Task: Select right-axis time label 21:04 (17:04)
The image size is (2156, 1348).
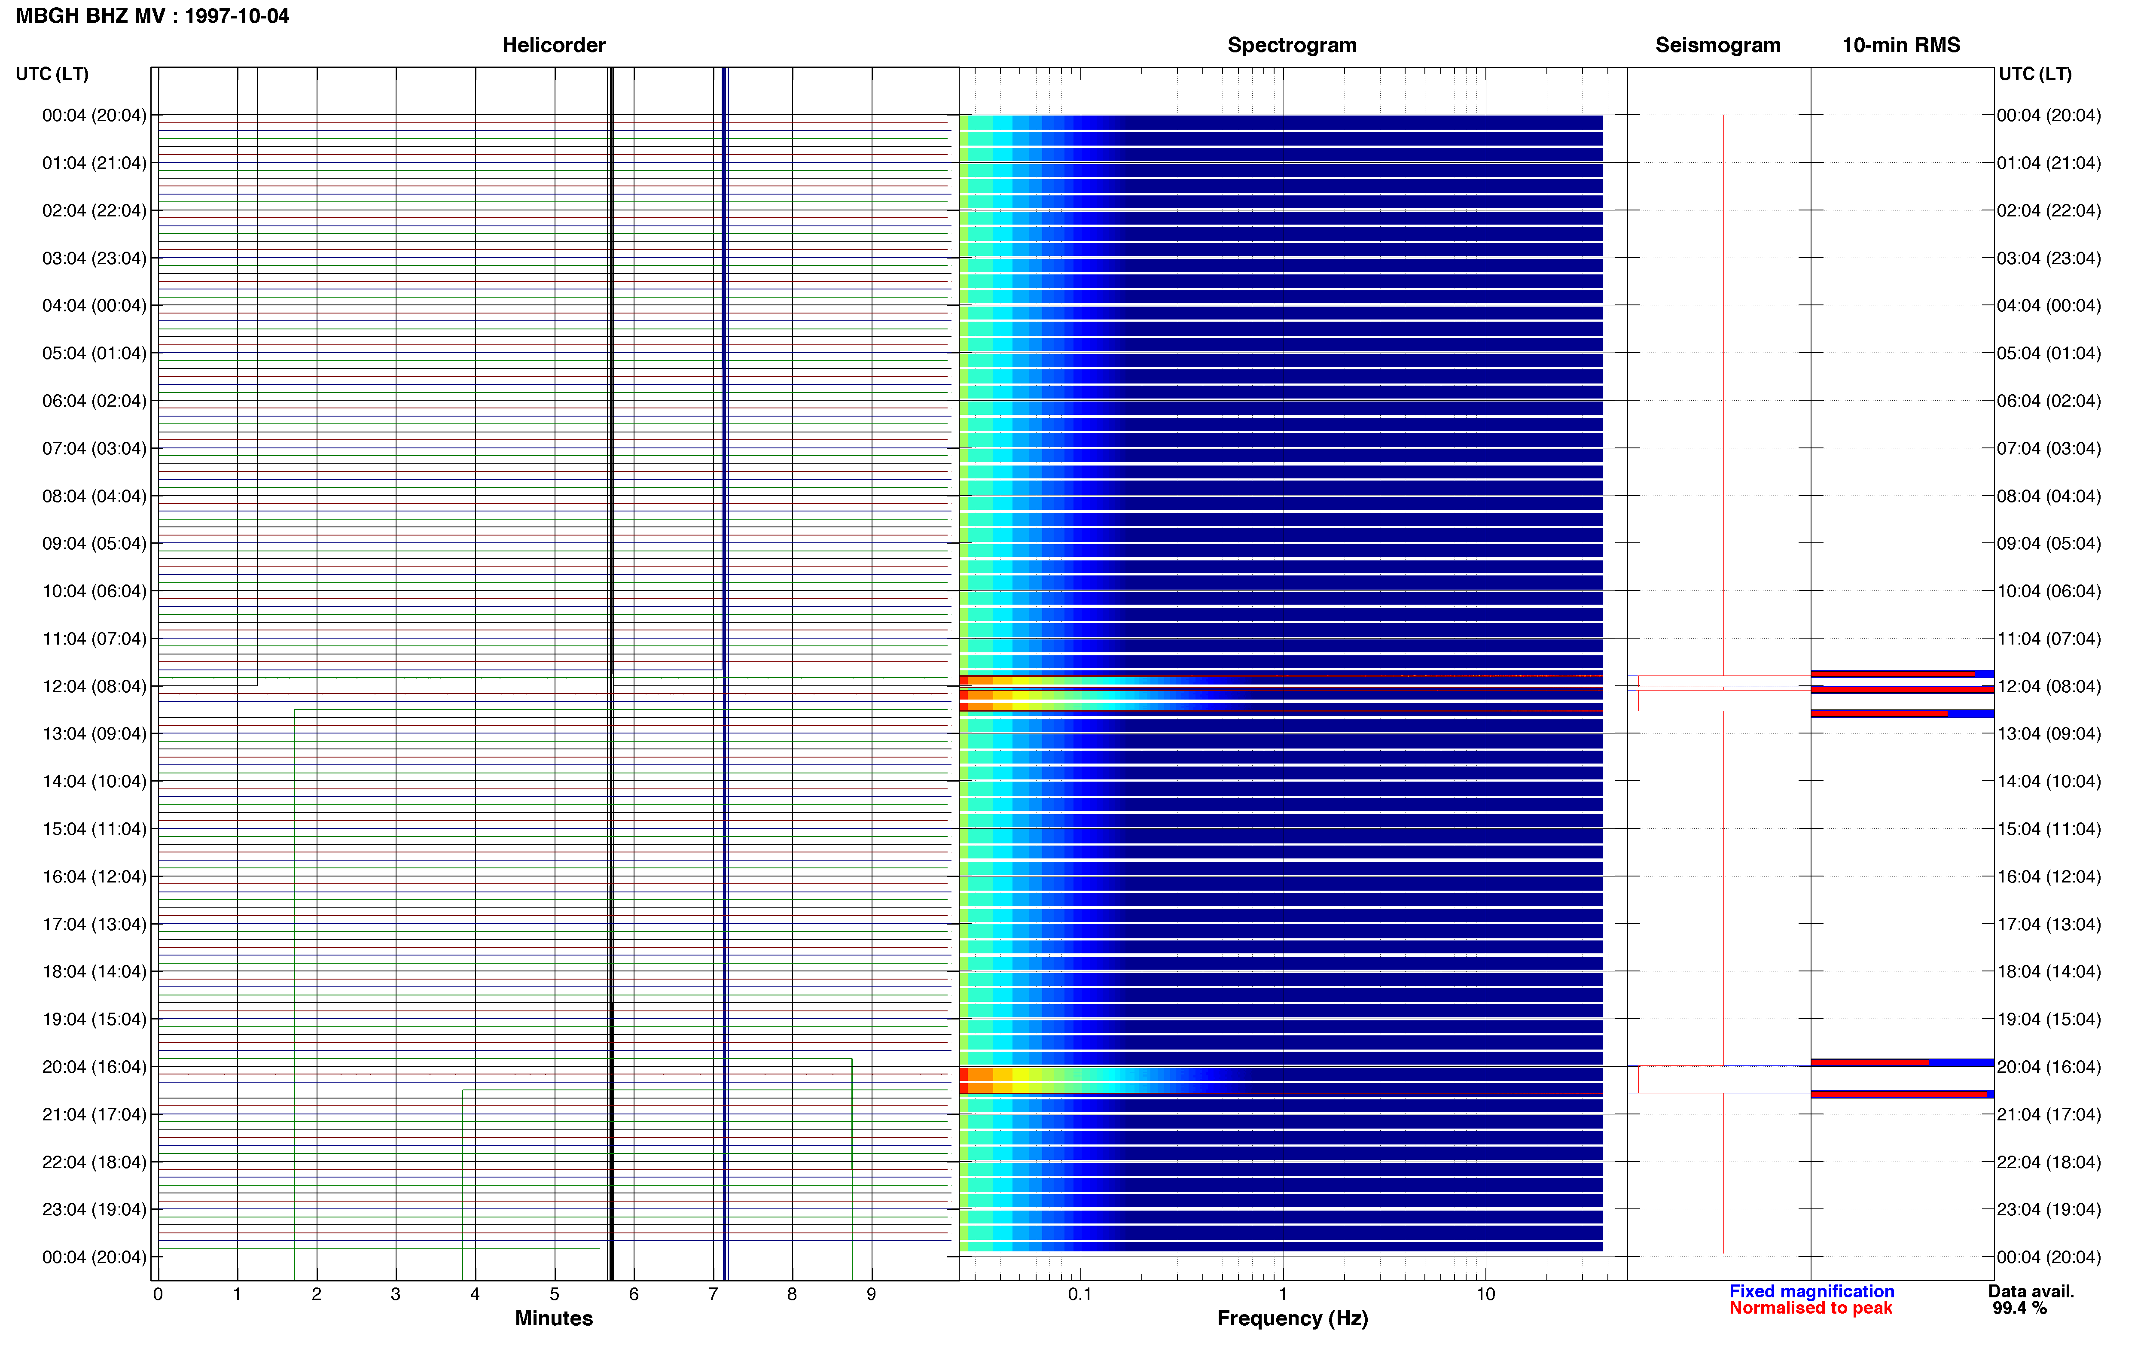Action: click(x=2049, y=1114)
